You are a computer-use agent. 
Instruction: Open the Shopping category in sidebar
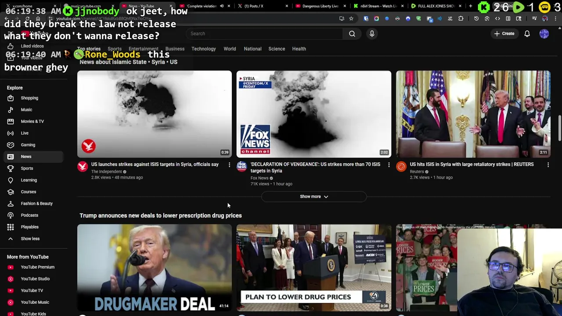pyautogui.click(x=29, y=98)
